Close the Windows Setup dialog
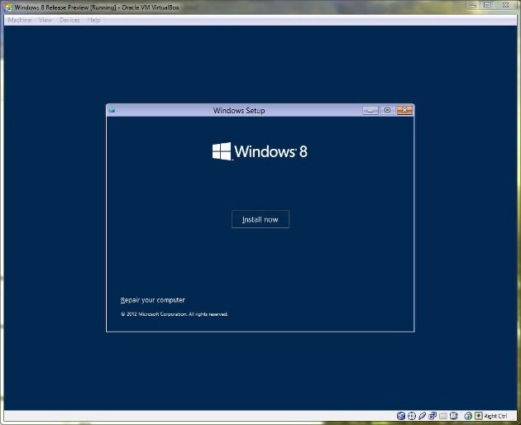Screen dimensions: 521x425 pos(404,110)
